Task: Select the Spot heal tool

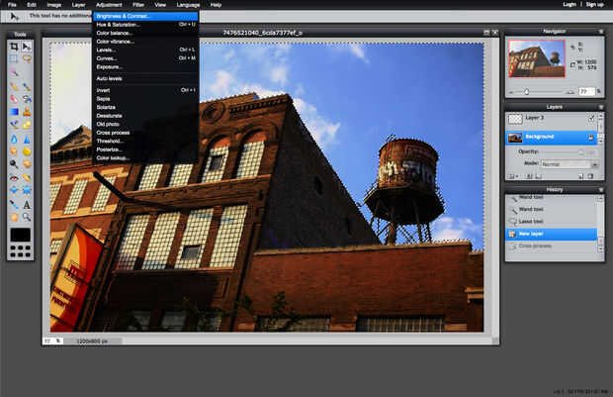Action: point(27,178)
